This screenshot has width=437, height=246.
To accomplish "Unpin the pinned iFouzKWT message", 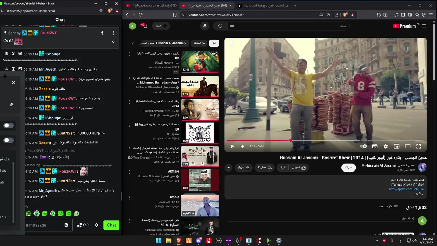I will (x=102, y=33).
